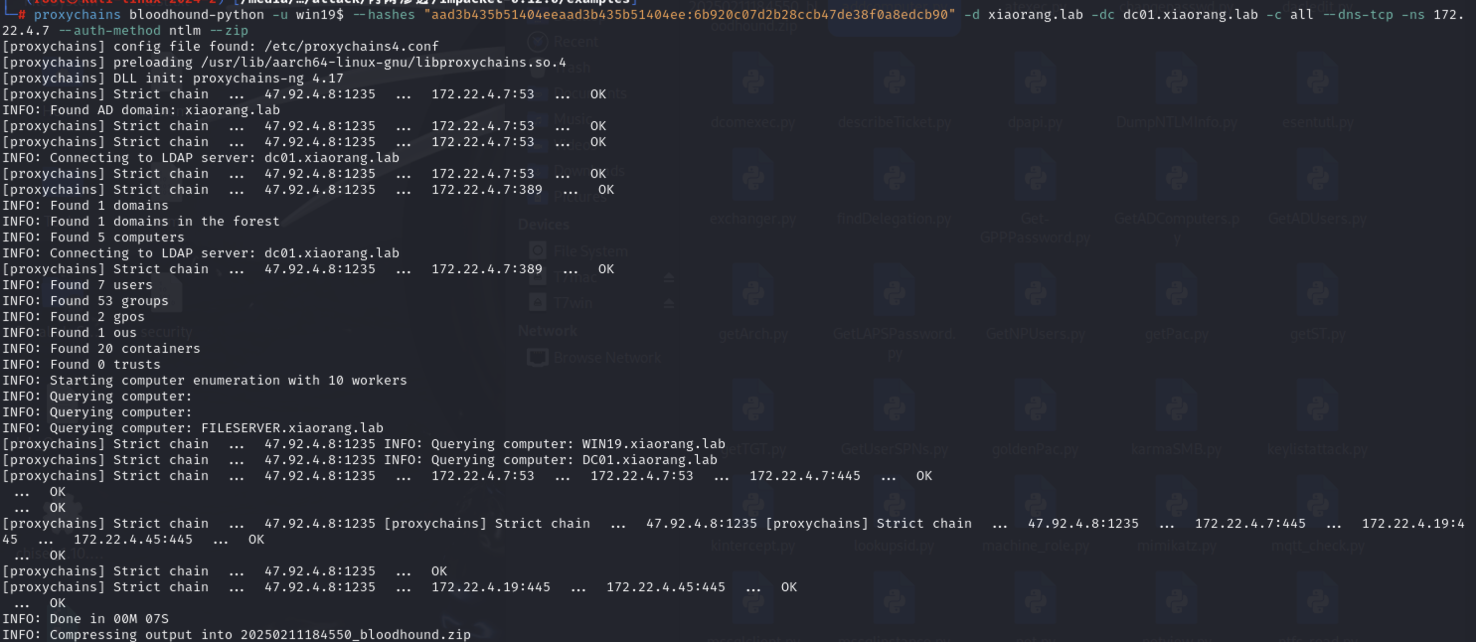Click INFO: Found 20 containers line
The width and height of the screenshot is (1476, 642).
(101, 348)
